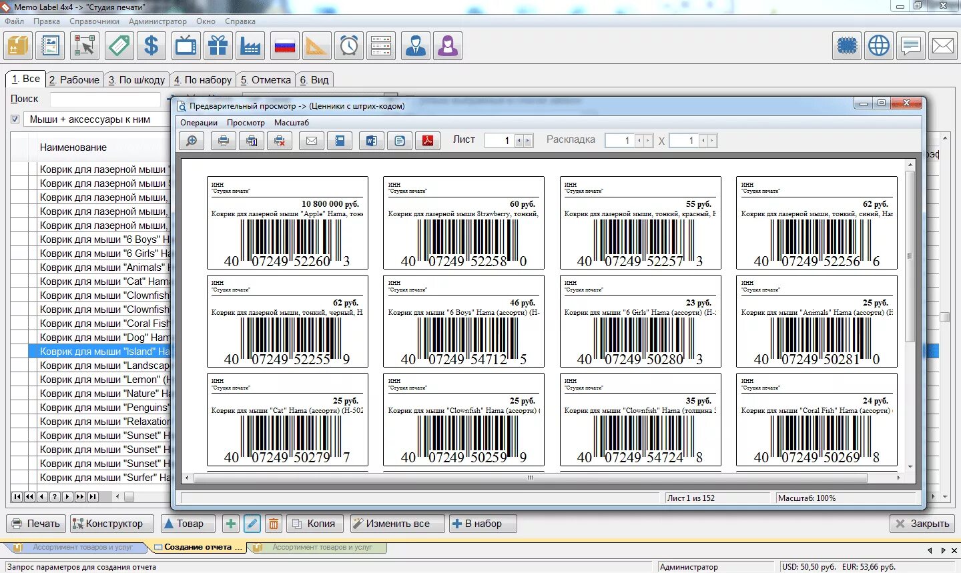Click the Закрыть button

(x=922, y=524)
